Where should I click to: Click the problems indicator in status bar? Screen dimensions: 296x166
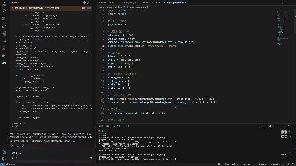[11, 164]
